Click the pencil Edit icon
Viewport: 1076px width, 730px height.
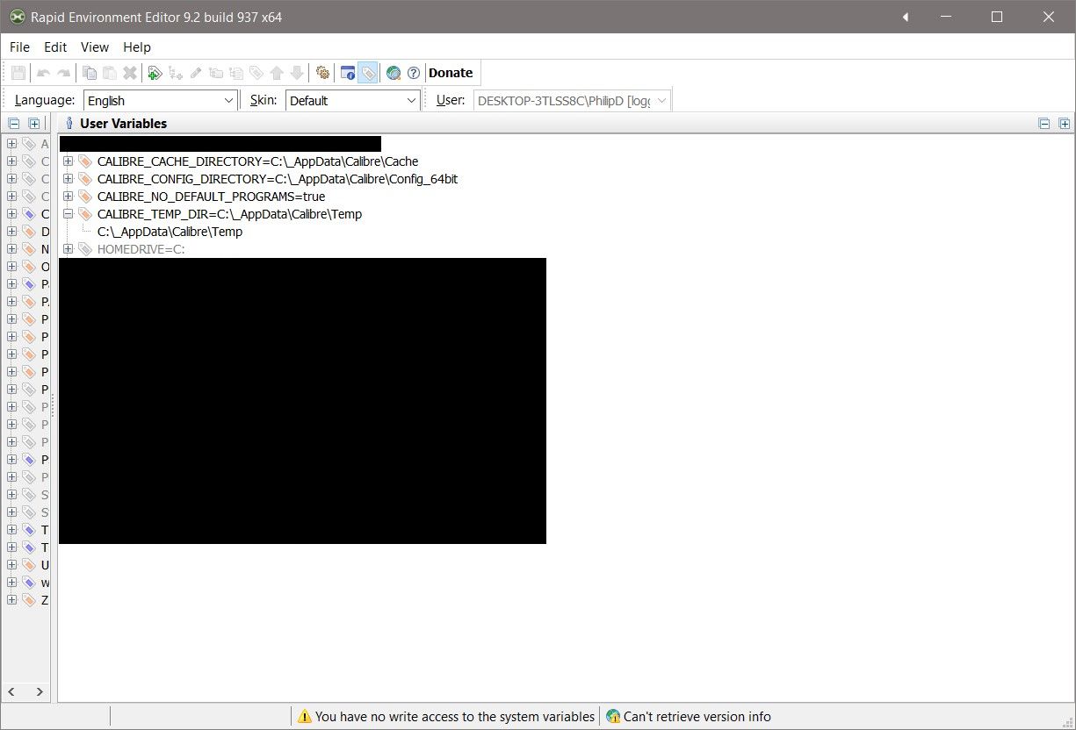tap(196, 73)
